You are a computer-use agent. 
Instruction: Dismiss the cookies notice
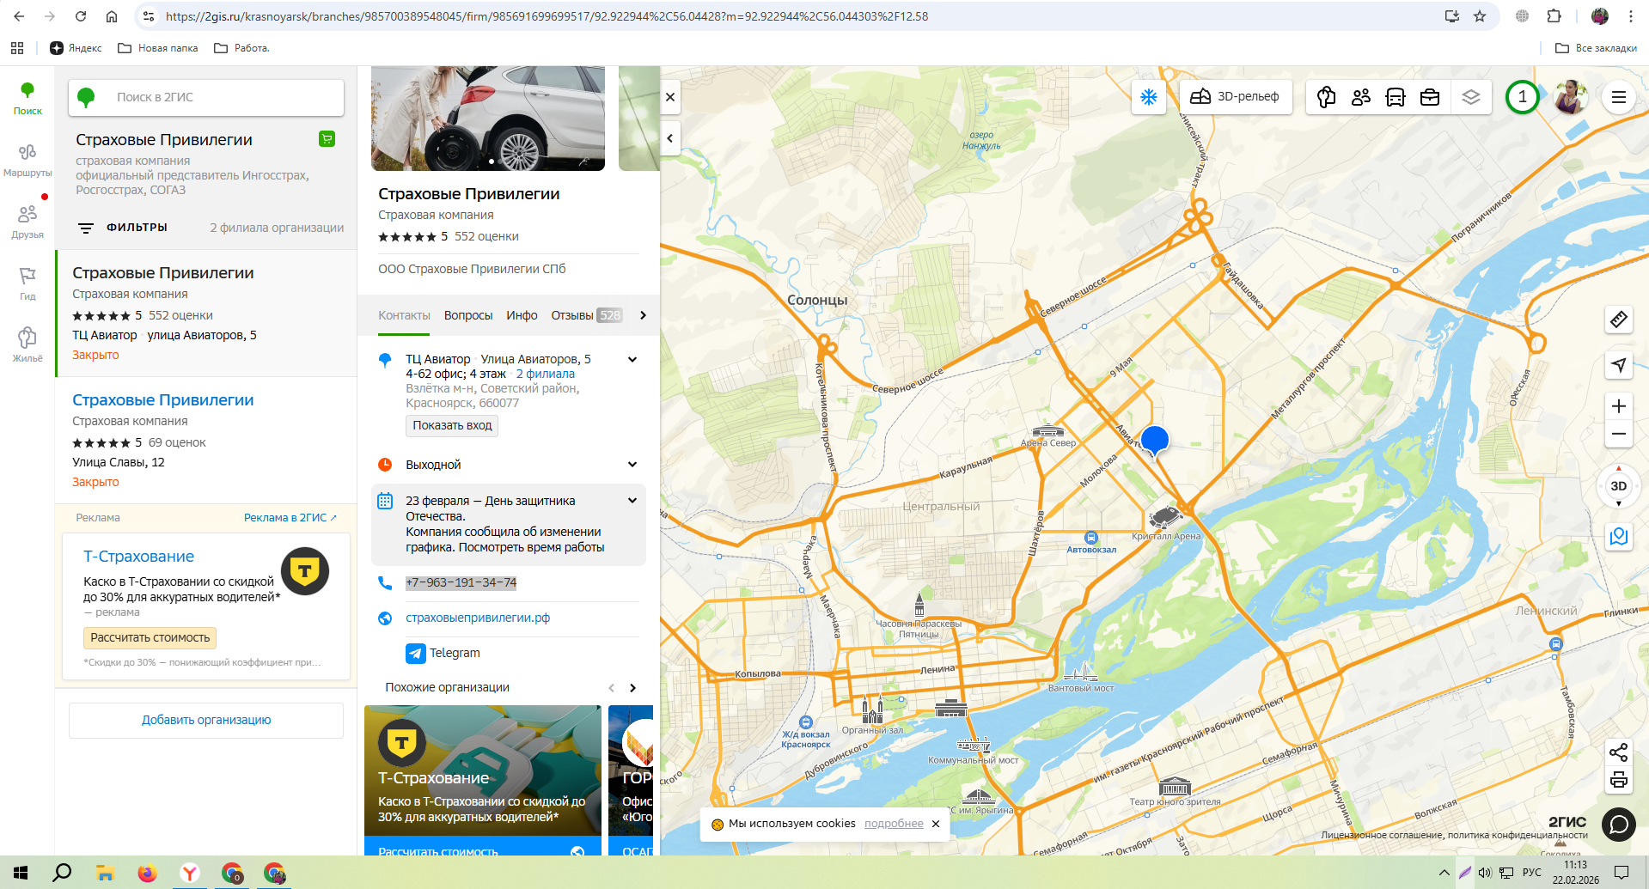(x=936, y=824)
